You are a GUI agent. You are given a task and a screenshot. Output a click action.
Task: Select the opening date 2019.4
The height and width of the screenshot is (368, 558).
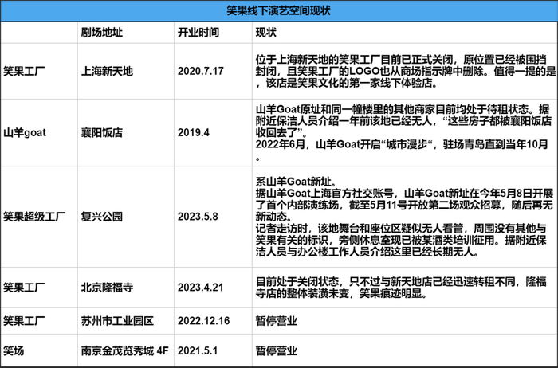(194, 132)
